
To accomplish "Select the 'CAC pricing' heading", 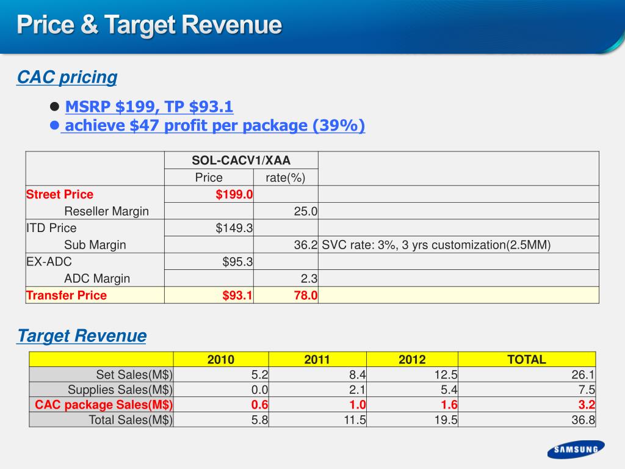I will (67, 77).
